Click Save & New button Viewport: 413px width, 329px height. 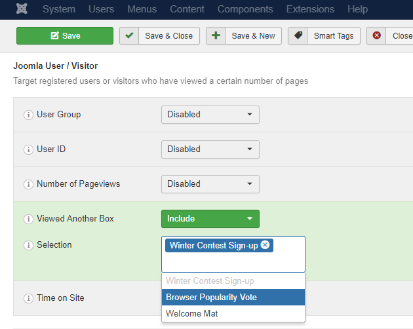(244, 35)
